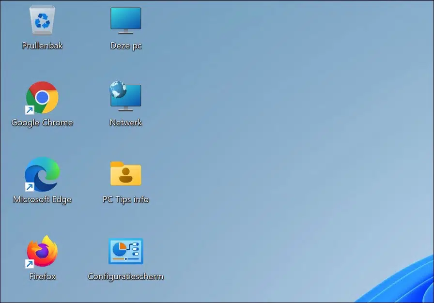
Task: Select the Deze pc monitor icon
Action: click(x=125, y=21)
